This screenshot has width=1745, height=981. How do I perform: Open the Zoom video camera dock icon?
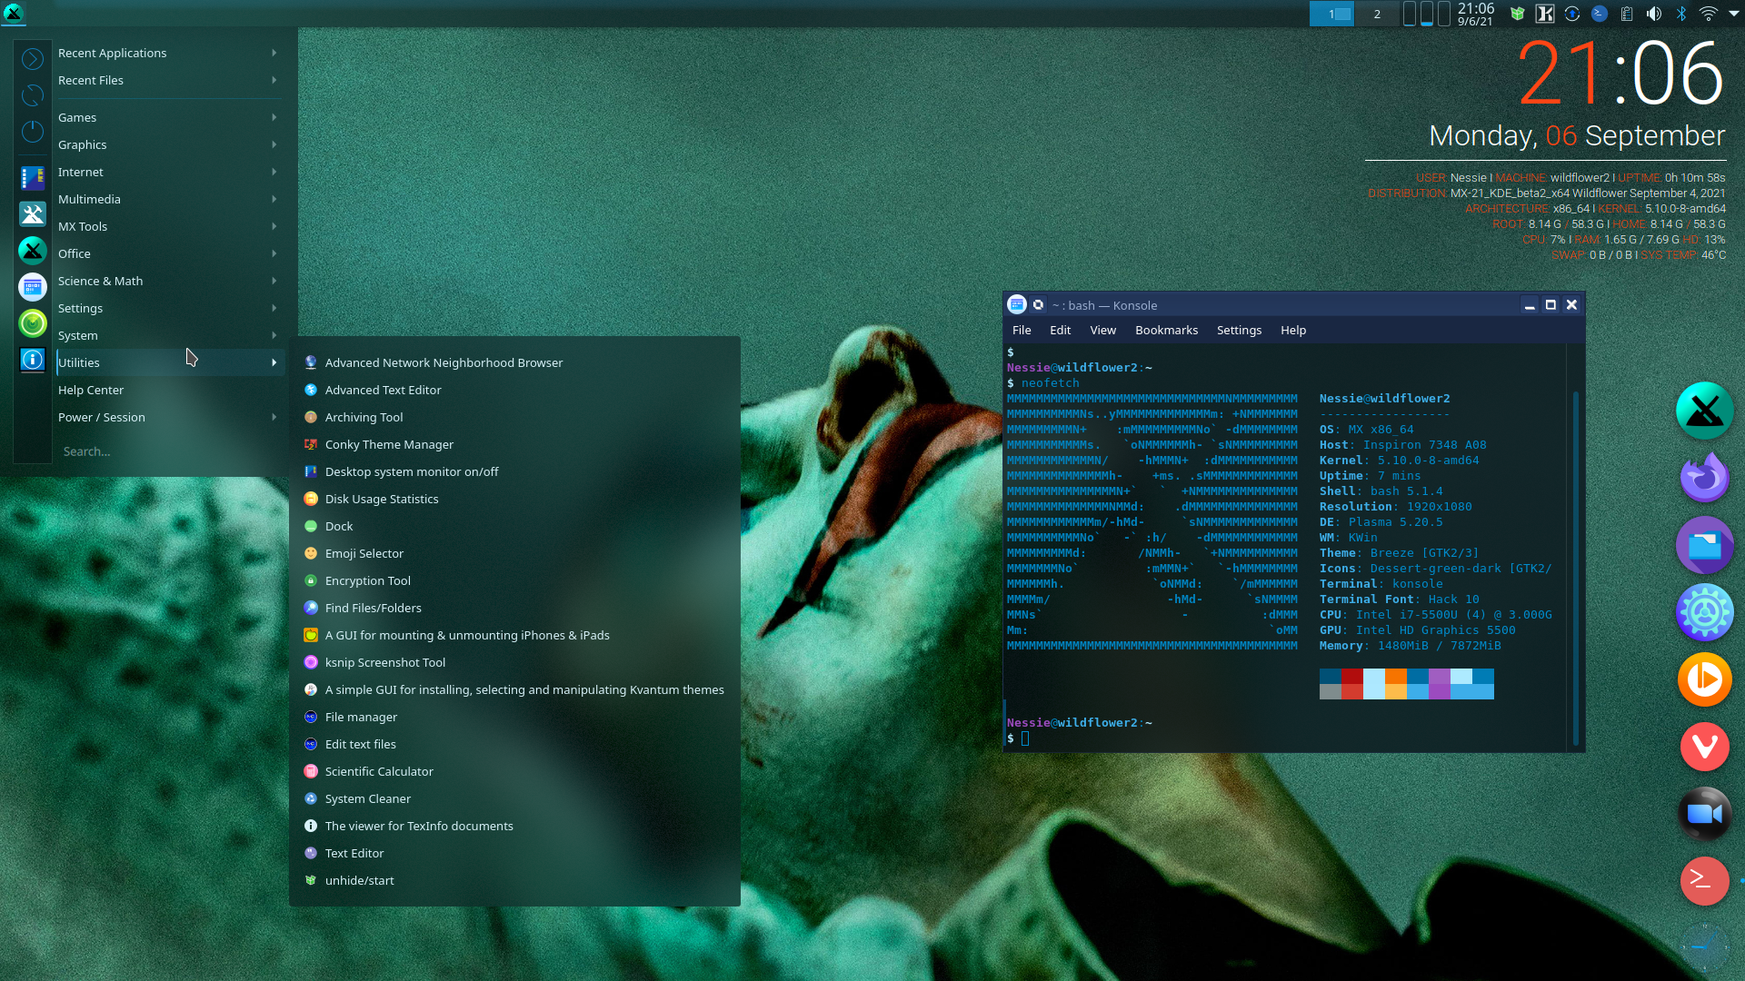click(x=1704, y=814)
